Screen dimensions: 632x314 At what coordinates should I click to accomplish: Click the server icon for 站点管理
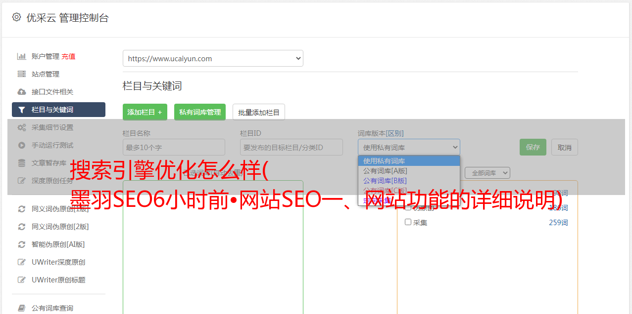point(22,74)
